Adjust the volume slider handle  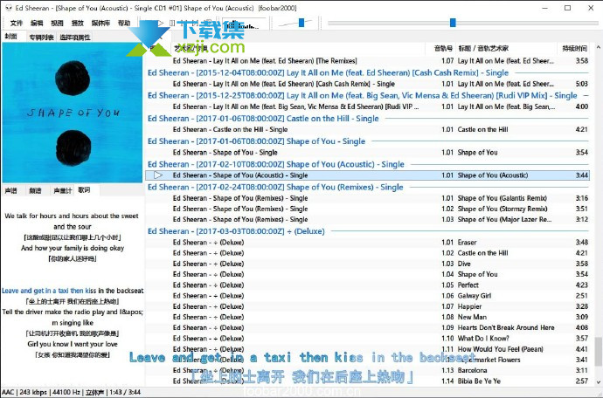tap(301, 23)
